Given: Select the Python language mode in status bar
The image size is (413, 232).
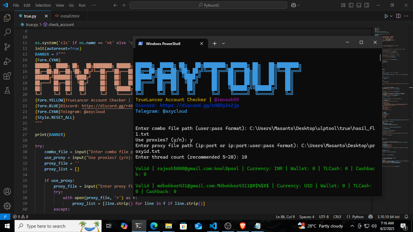Looking at the screenshot, I should point(358,217).
